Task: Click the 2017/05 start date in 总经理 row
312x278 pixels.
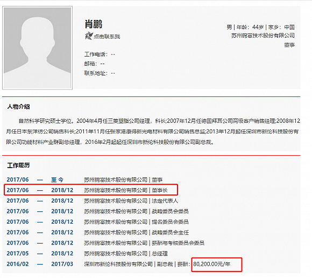Action: click(18, 254)
